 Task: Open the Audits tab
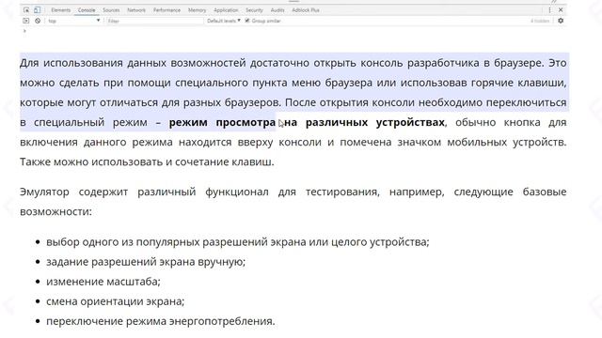[x=277, y=10]
